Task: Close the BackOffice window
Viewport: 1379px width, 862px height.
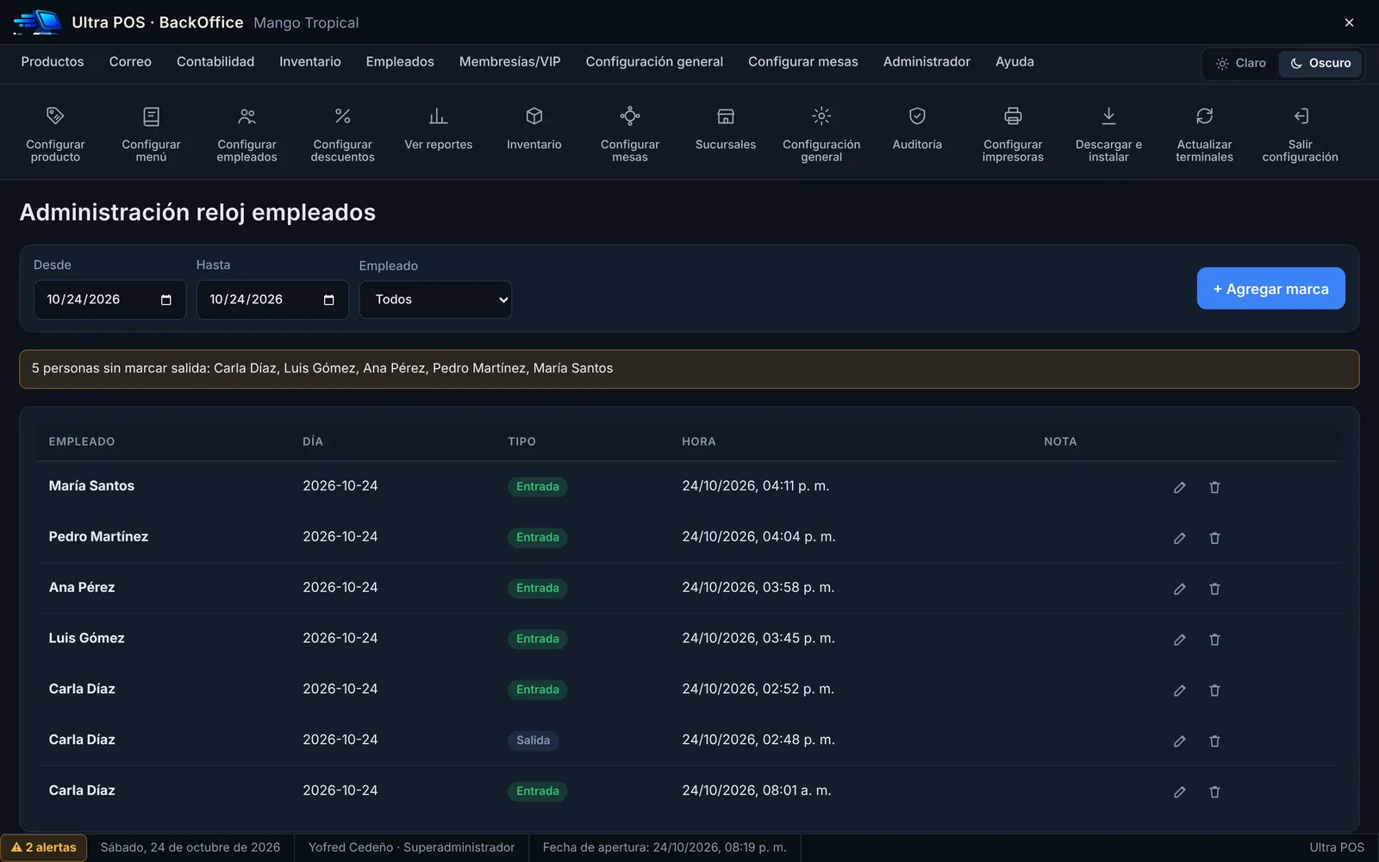Action: pos(1349,22)
